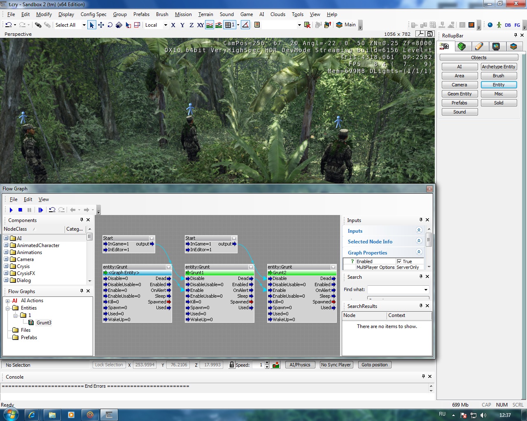
Task: Expand the Dialog component folder
Action: coord(6,280)
